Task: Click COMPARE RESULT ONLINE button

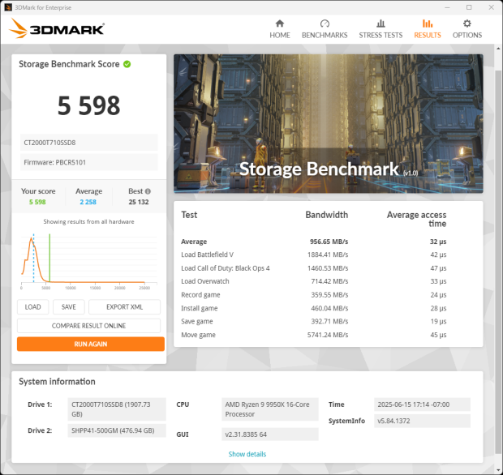Action: 90,326
